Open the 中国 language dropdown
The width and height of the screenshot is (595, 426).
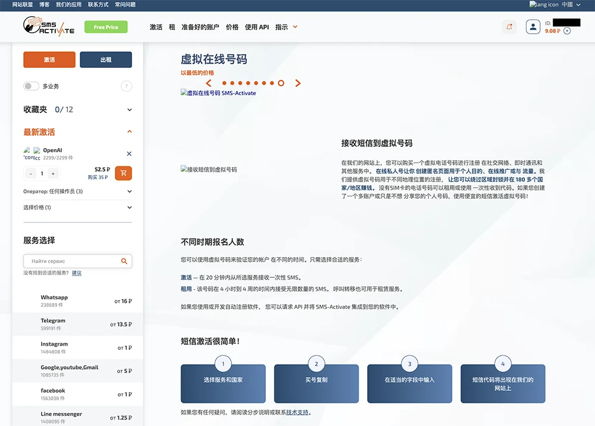coord(571,5)
